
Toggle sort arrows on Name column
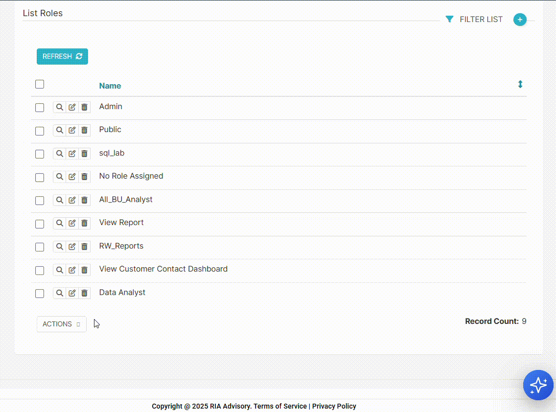pos(520,84)
